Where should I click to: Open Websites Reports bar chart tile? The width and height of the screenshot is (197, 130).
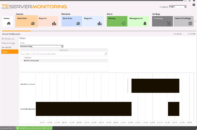click(x=93, y=21)
